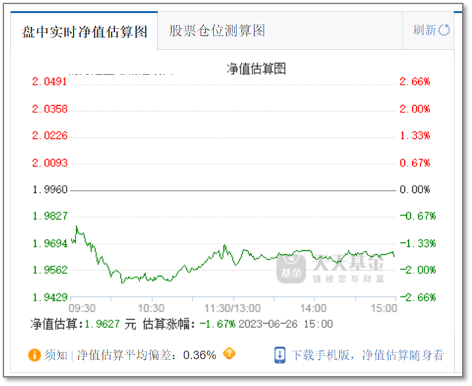Click the estimated value 1.9627

point(102,324)
